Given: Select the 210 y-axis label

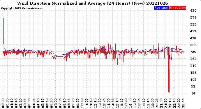Looking at the screenshot, I should (193, 66).
